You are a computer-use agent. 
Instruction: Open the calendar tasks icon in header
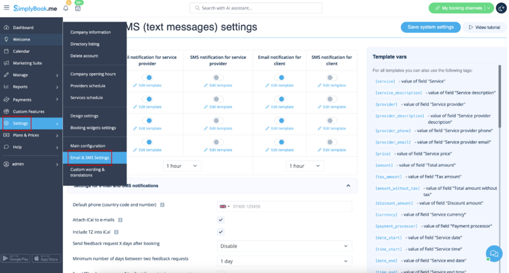coord(78,8)
